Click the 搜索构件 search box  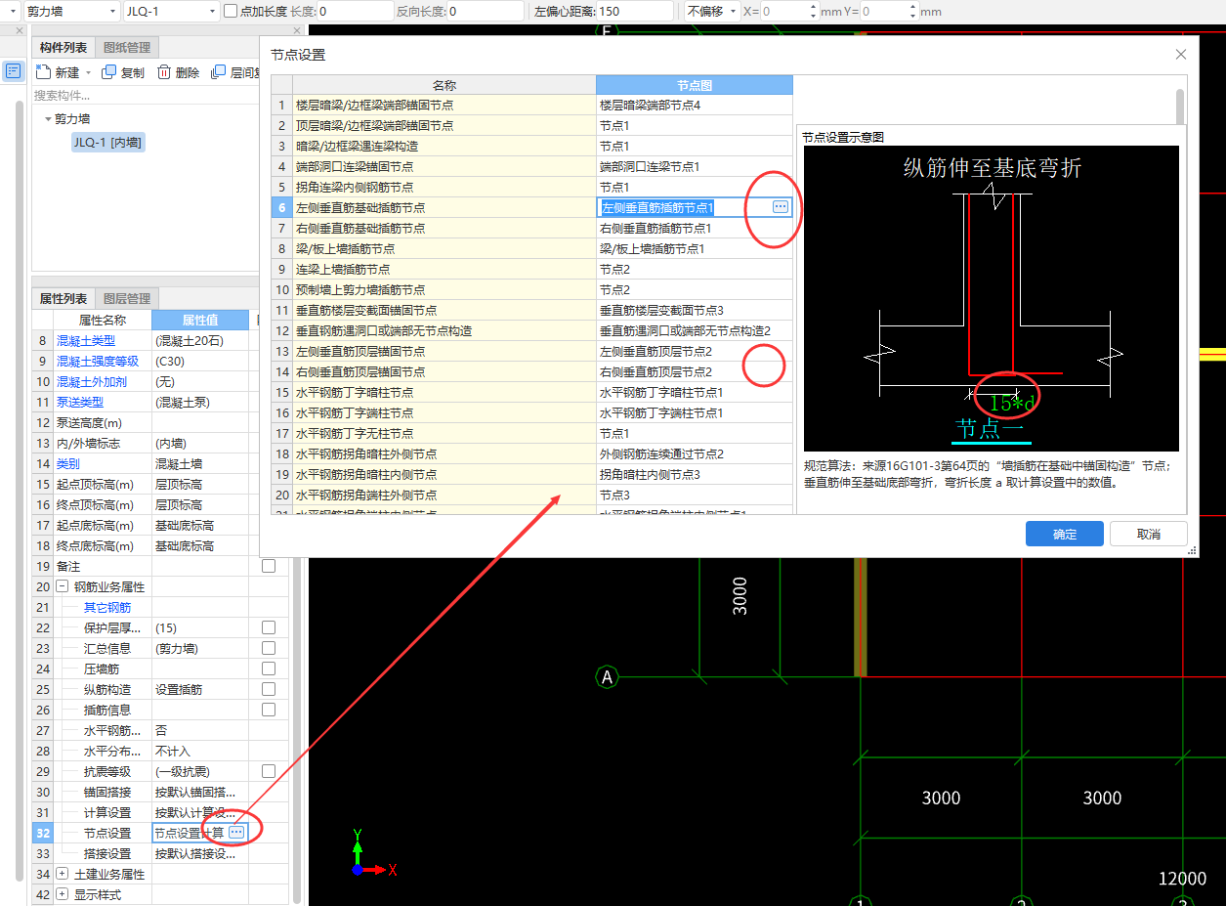147,96
